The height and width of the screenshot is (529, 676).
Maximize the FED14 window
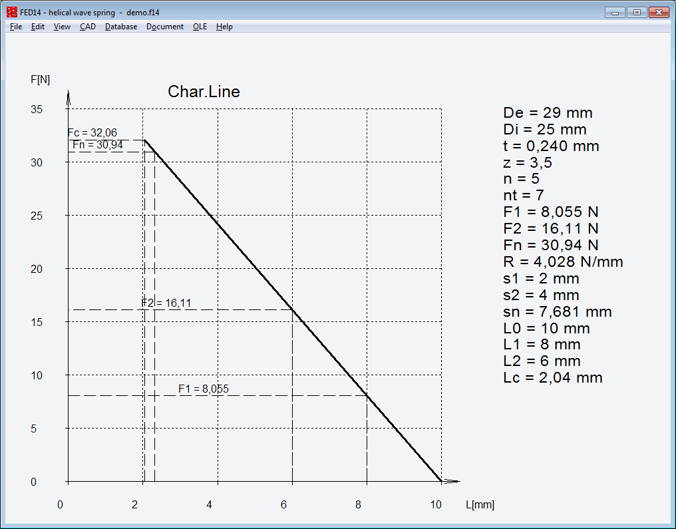637,12
